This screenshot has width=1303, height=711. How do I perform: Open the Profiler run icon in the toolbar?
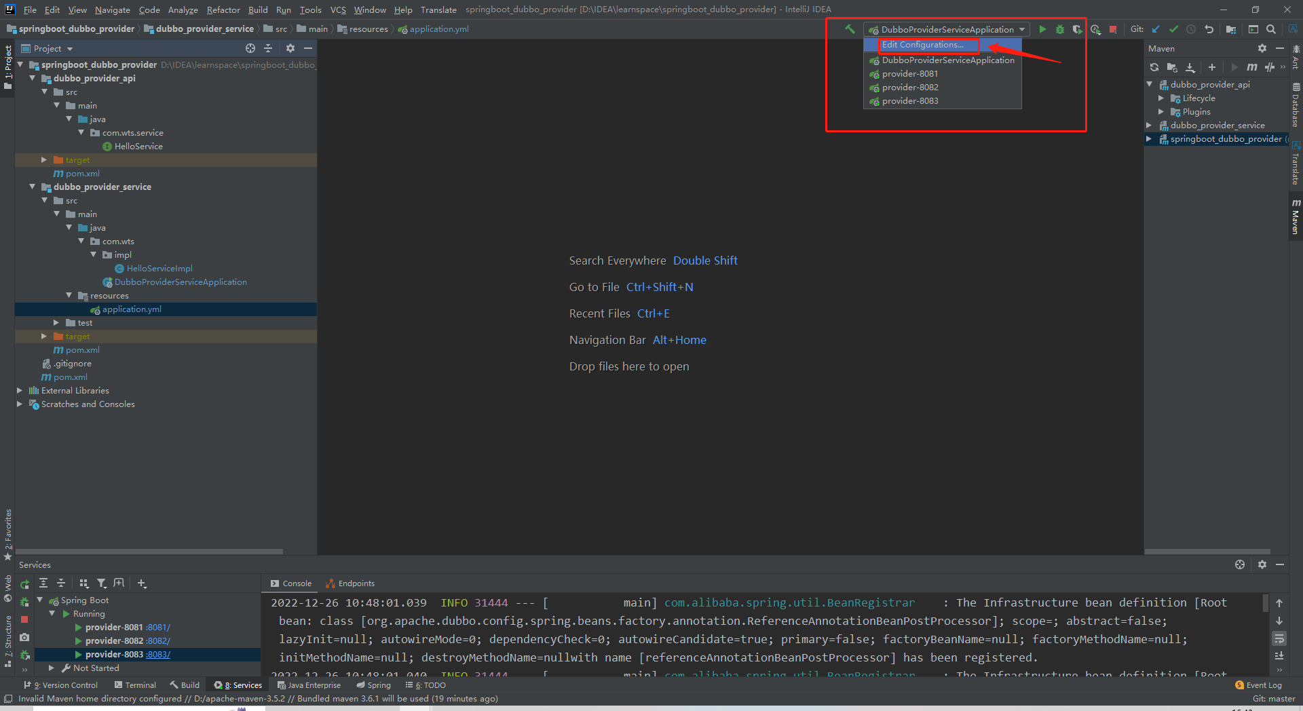(1095, 29)
